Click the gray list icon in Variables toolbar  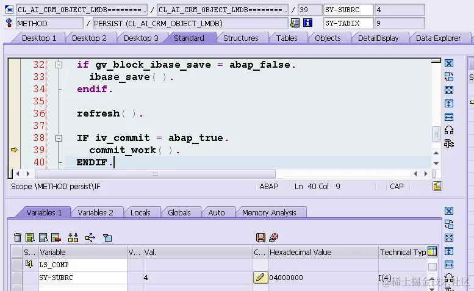(x=43, y=237)
